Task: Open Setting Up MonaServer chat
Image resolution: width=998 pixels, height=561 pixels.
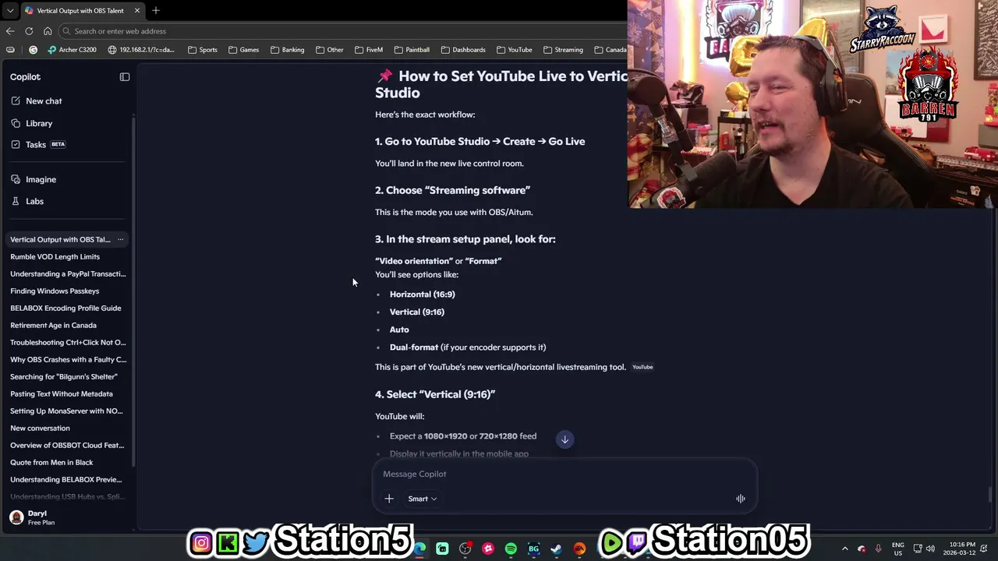Action: tap(65, 411)
